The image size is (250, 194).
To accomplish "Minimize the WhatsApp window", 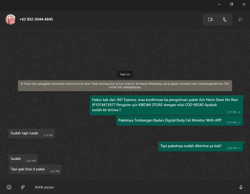I will (219, 4).
